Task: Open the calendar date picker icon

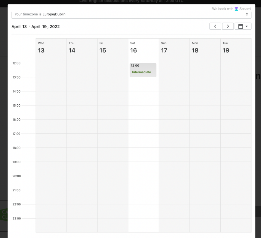Action: [x=241, y=26]
